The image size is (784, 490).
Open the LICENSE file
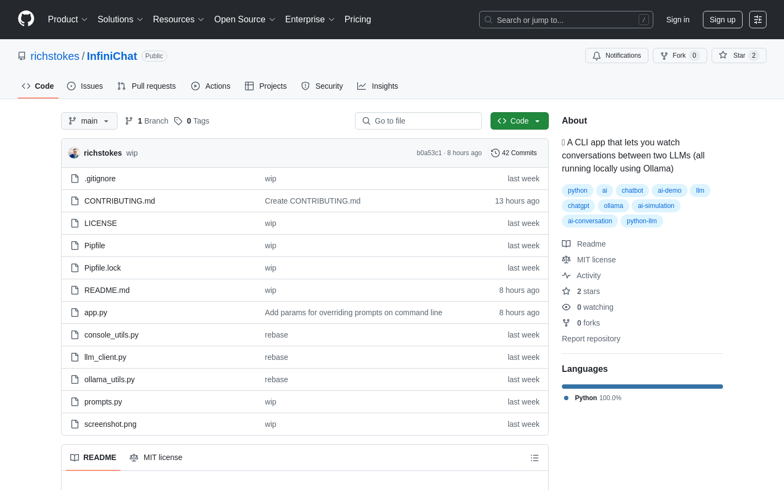101,223
